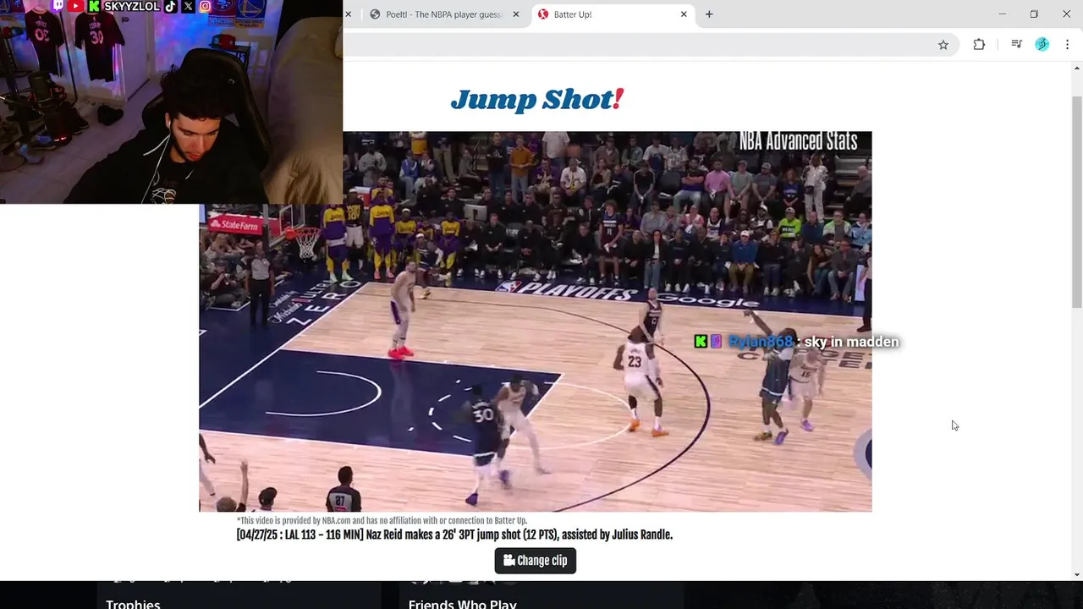
Task: Click the Naz Reid play description text
Action: click(x=454, y=535)
